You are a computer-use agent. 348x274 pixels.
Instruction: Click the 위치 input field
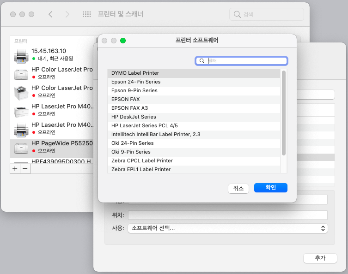click(x=228, y=215)
